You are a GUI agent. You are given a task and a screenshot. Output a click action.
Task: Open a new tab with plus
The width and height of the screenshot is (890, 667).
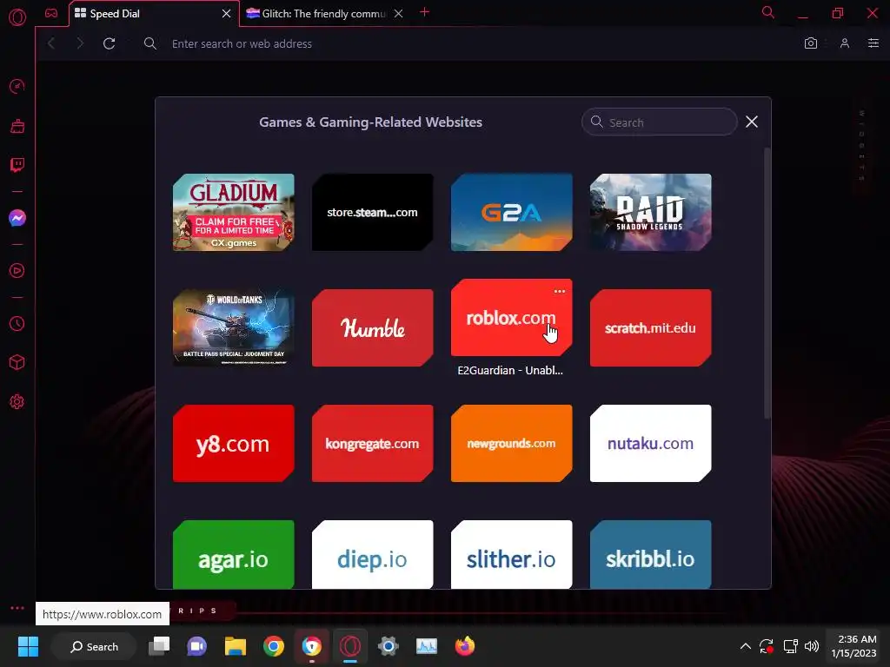tap(424, 12)
